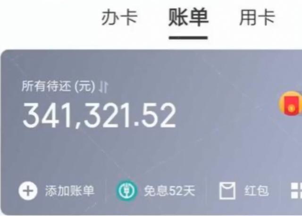Tap the (元) currency unit label

tap(85, 86)
